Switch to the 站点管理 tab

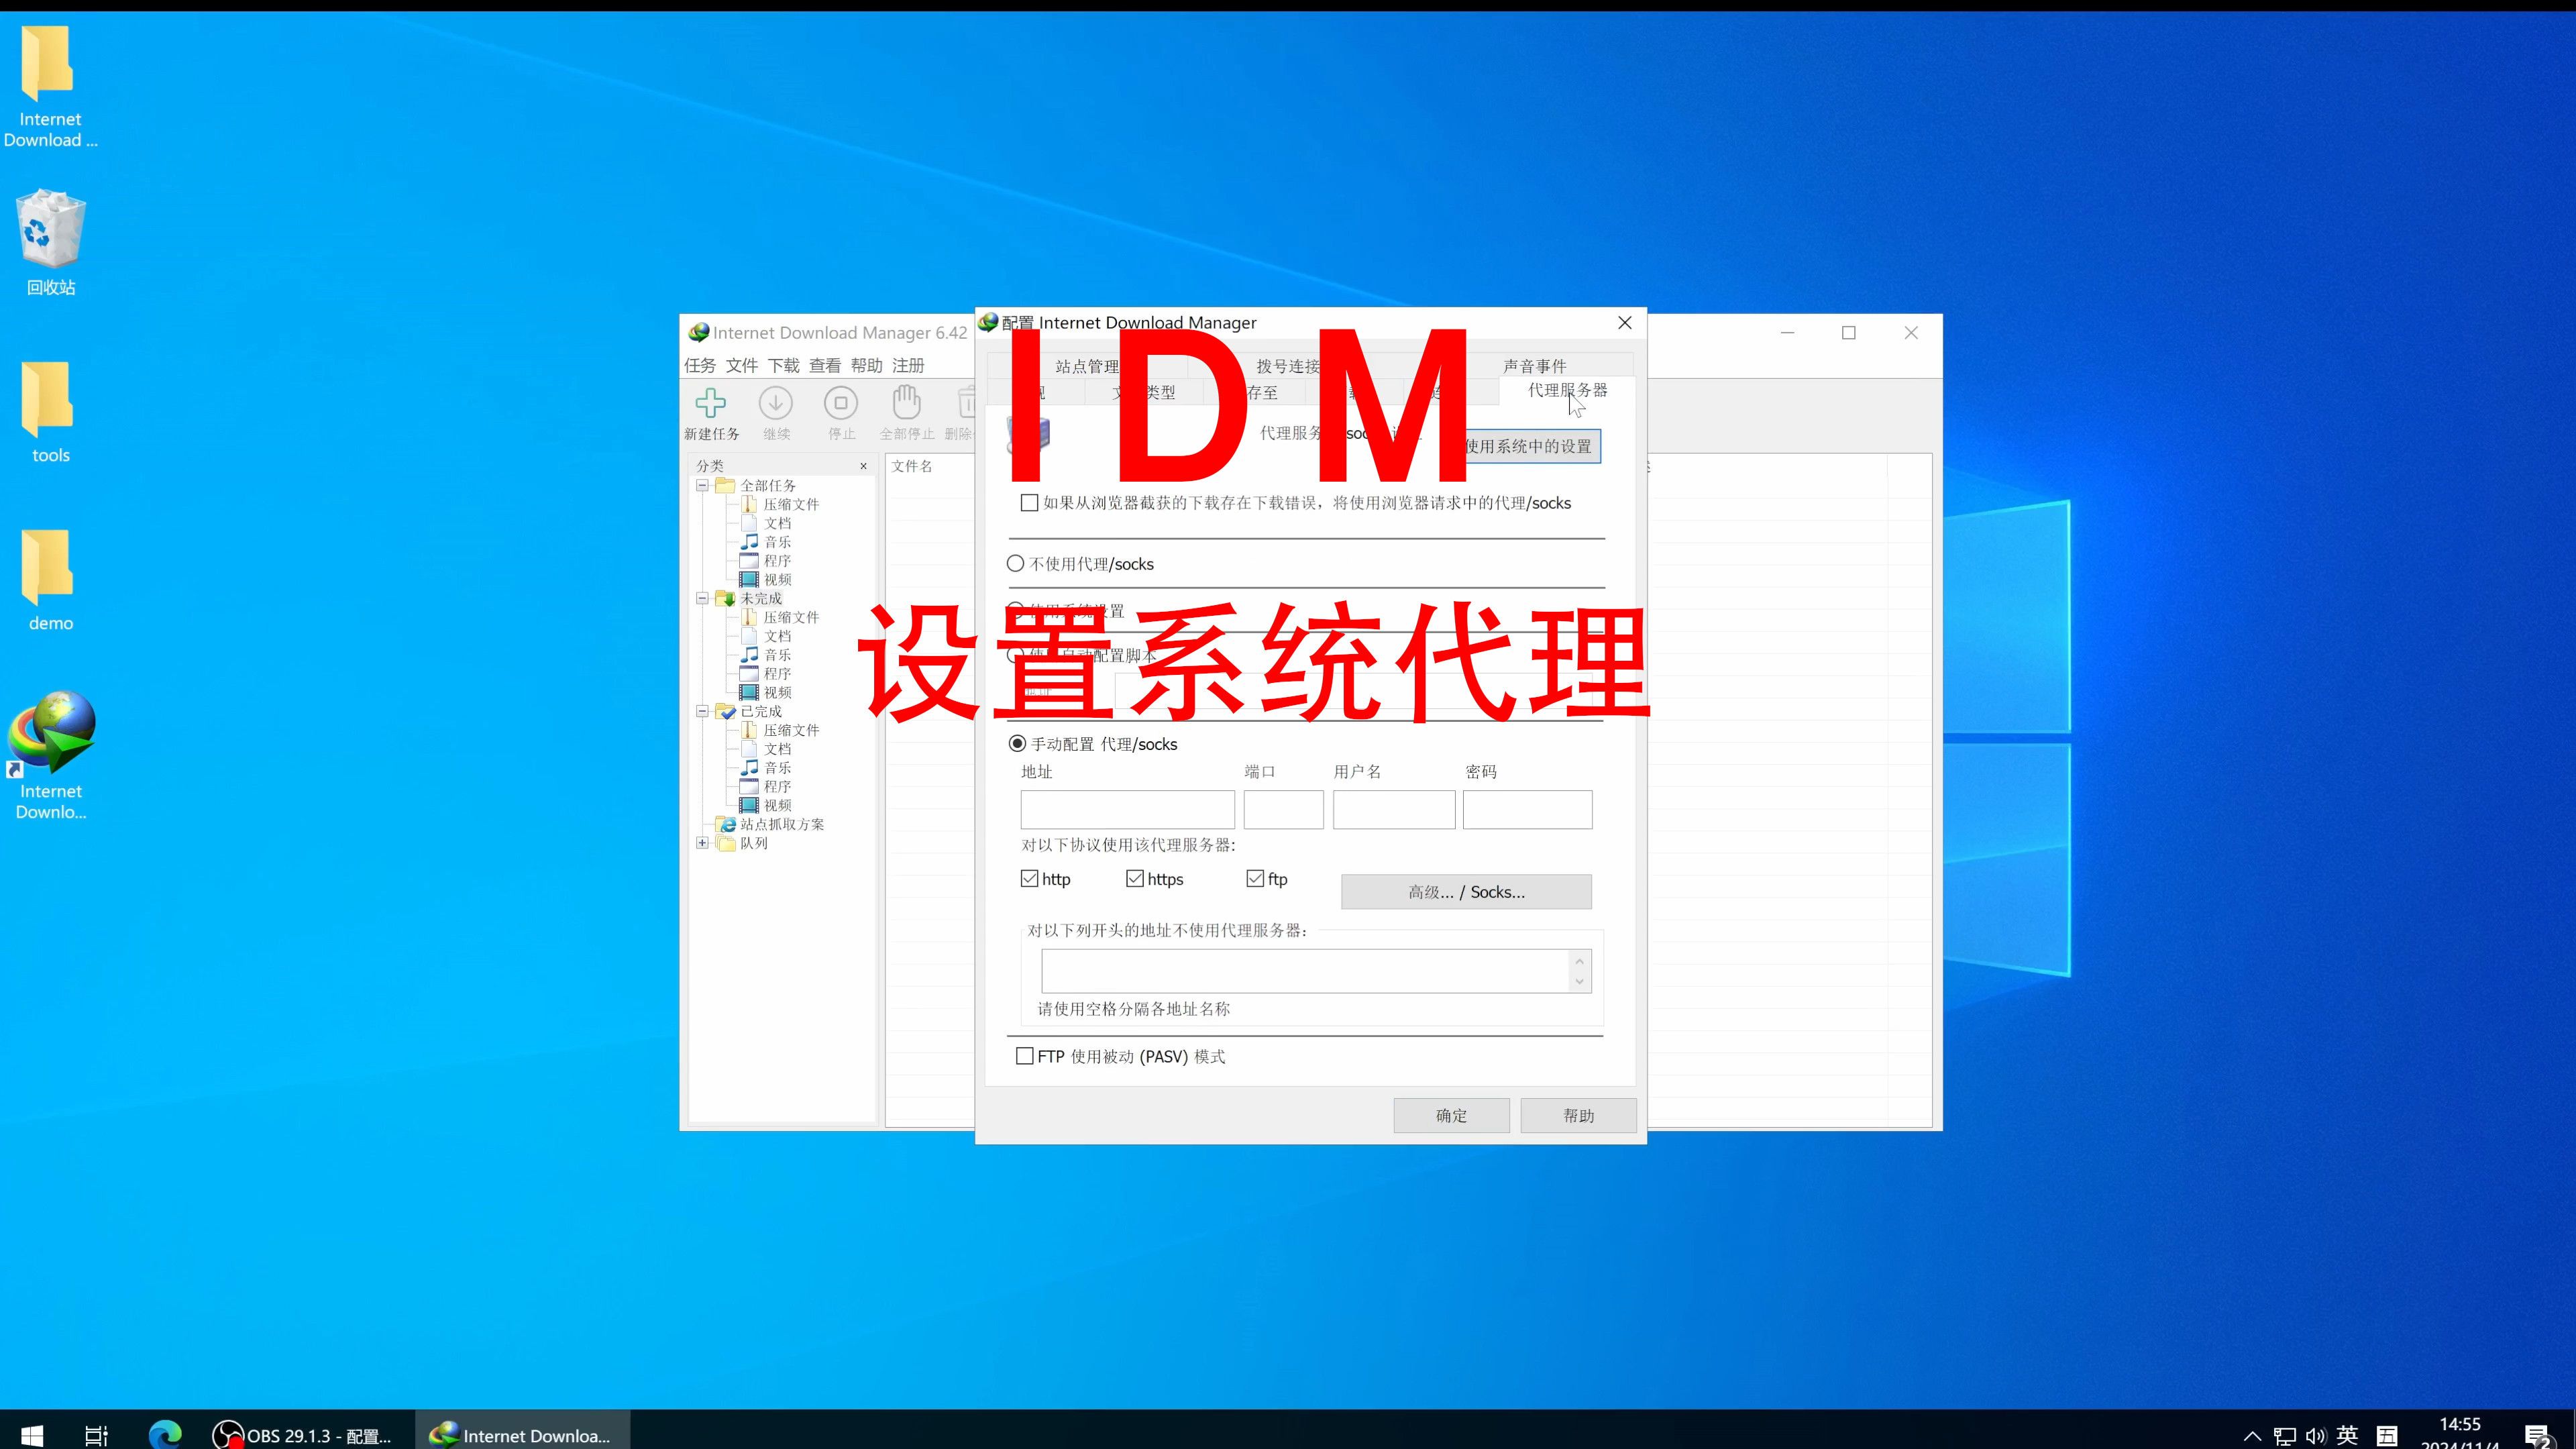(x=1088, y=366)
